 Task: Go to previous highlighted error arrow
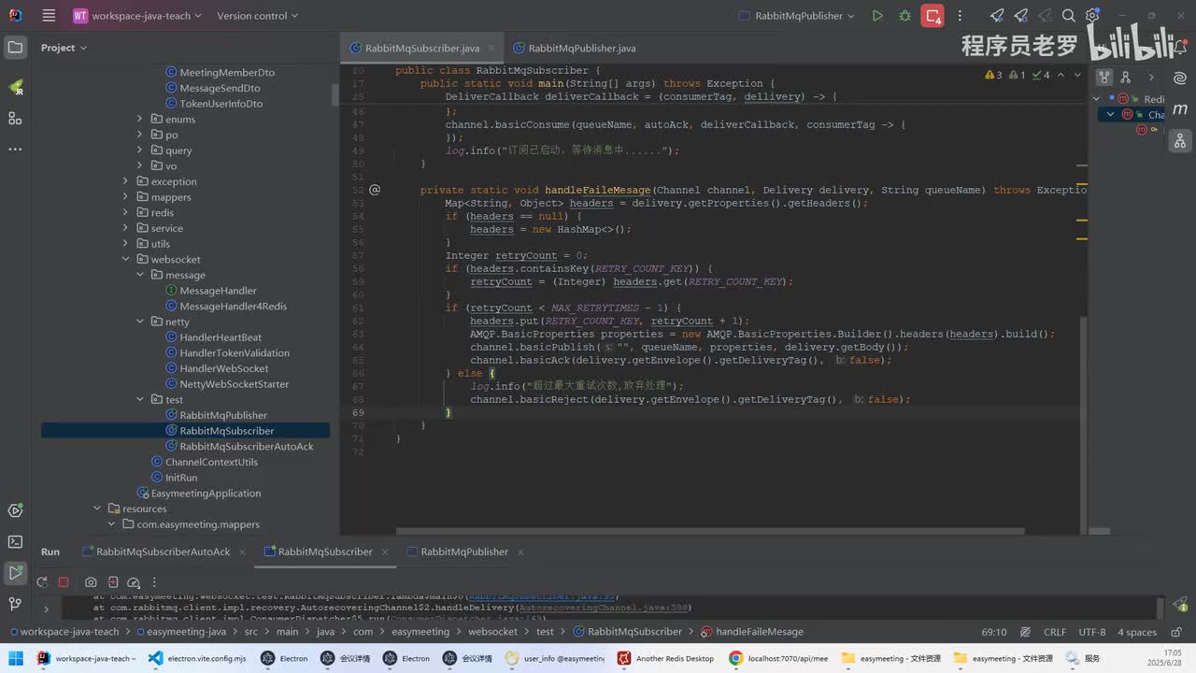point(1062,75)
